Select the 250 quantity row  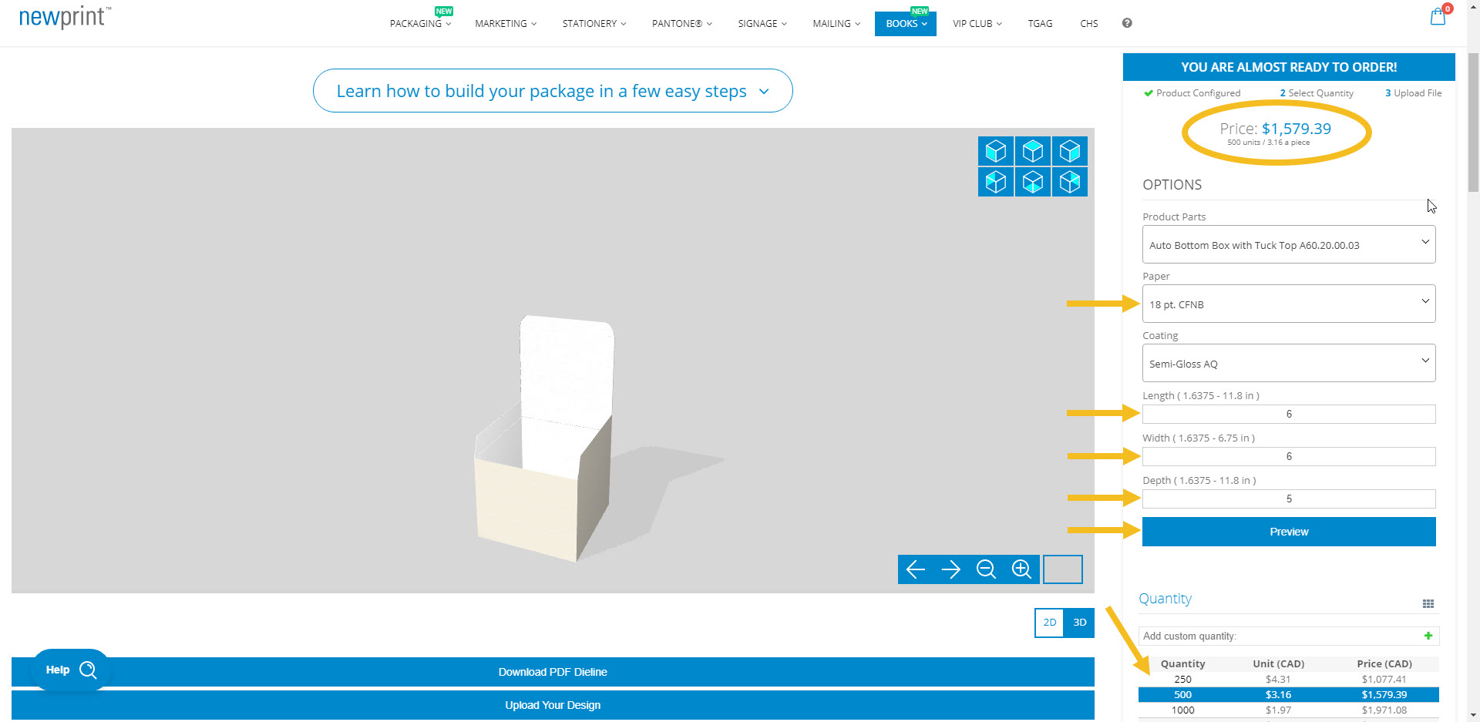coord(1289,679)
